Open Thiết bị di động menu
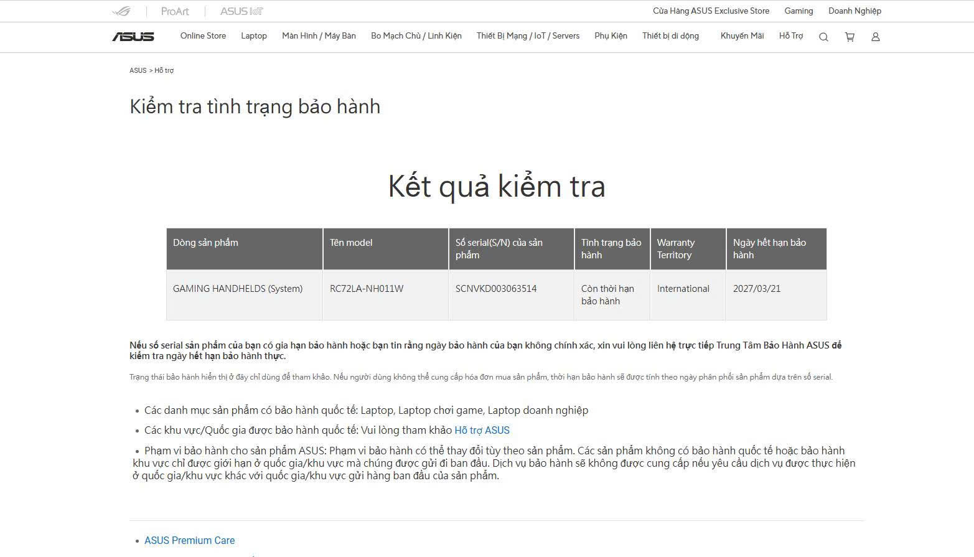 pos(670,35)
